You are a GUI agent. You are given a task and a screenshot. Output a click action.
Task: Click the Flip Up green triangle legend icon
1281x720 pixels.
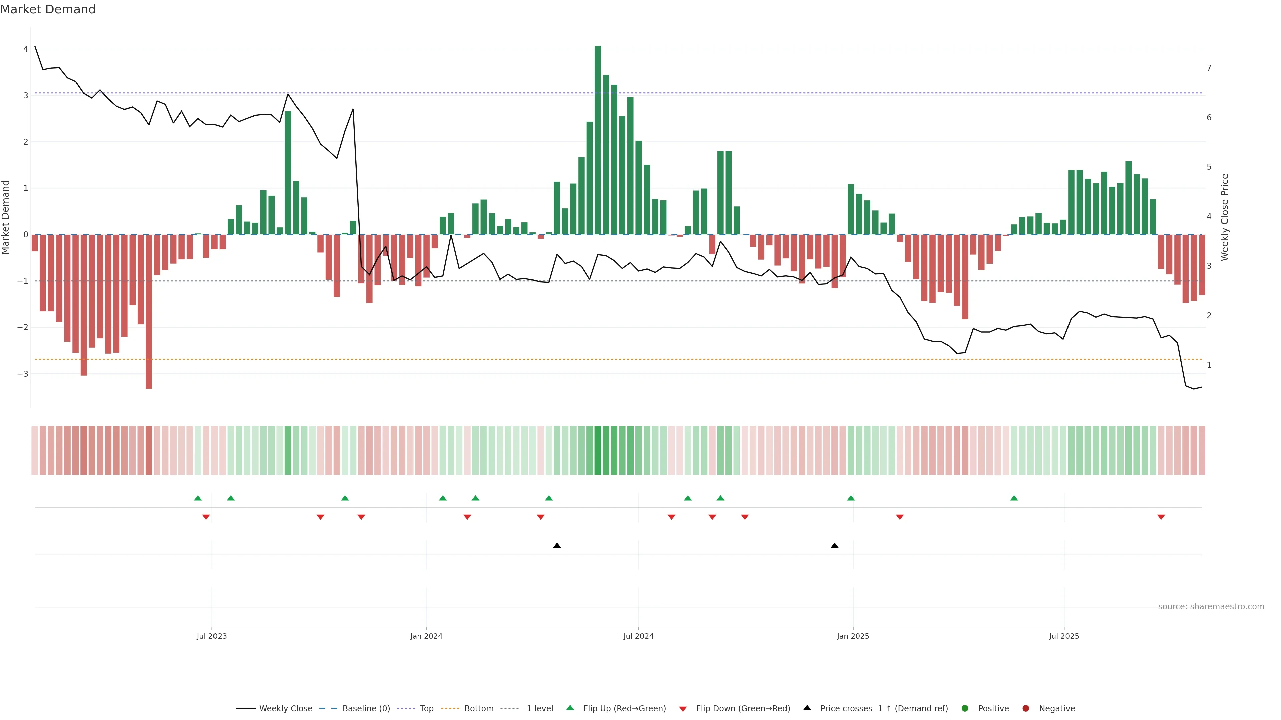[x=570, y=708]
